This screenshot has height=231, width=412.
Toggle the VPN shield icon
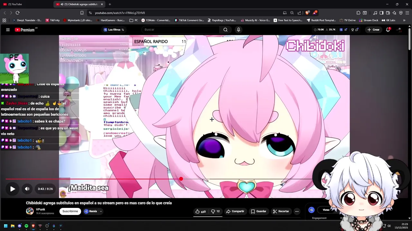(x=401, y=13)
